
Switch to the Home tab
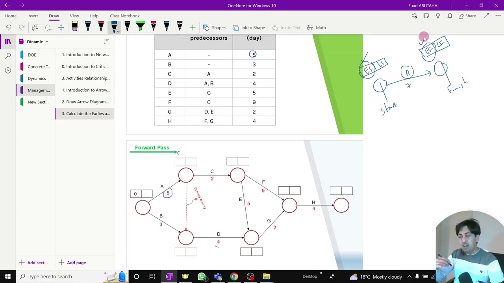click(11, 16)
